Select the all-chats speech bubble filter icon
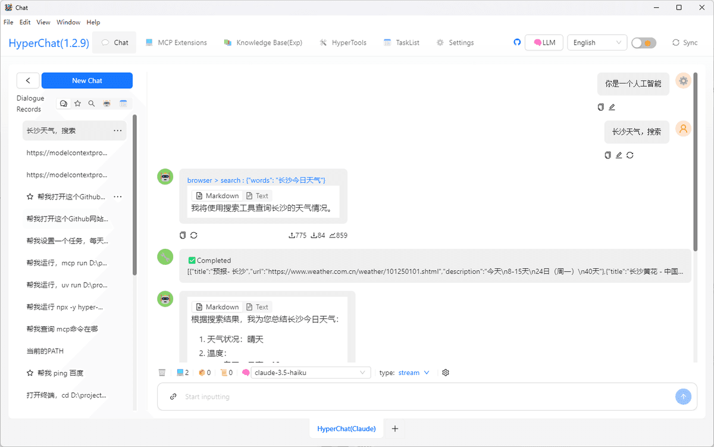714x447 pixels. (64, 104)
